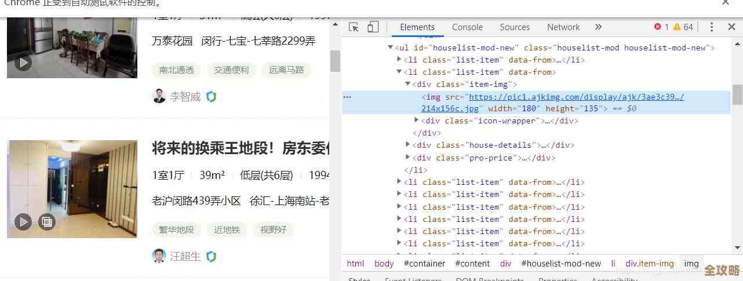743x281 pixels.
Task: Expand the div icon-wrapper node
Action: click(x=416, y=121)
